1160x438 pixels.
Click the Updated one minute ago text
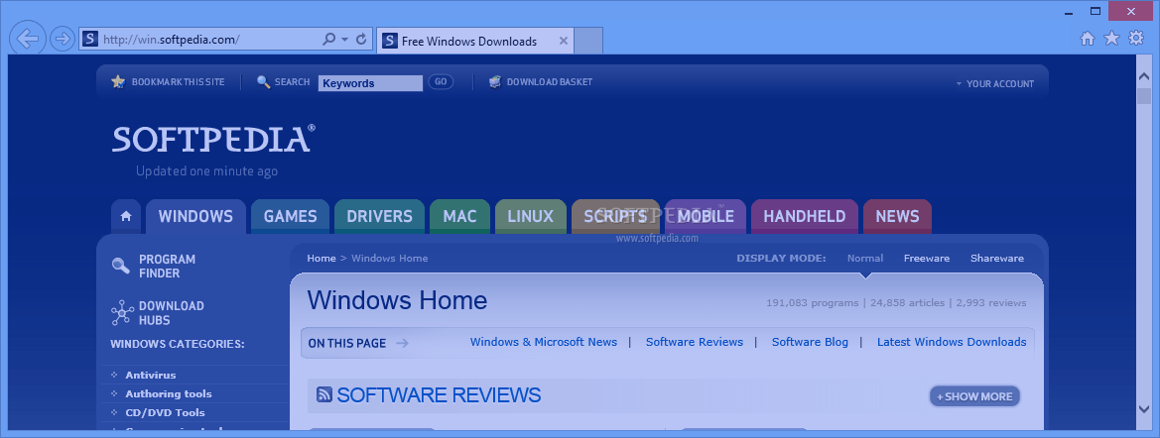(x=206, y=171)
